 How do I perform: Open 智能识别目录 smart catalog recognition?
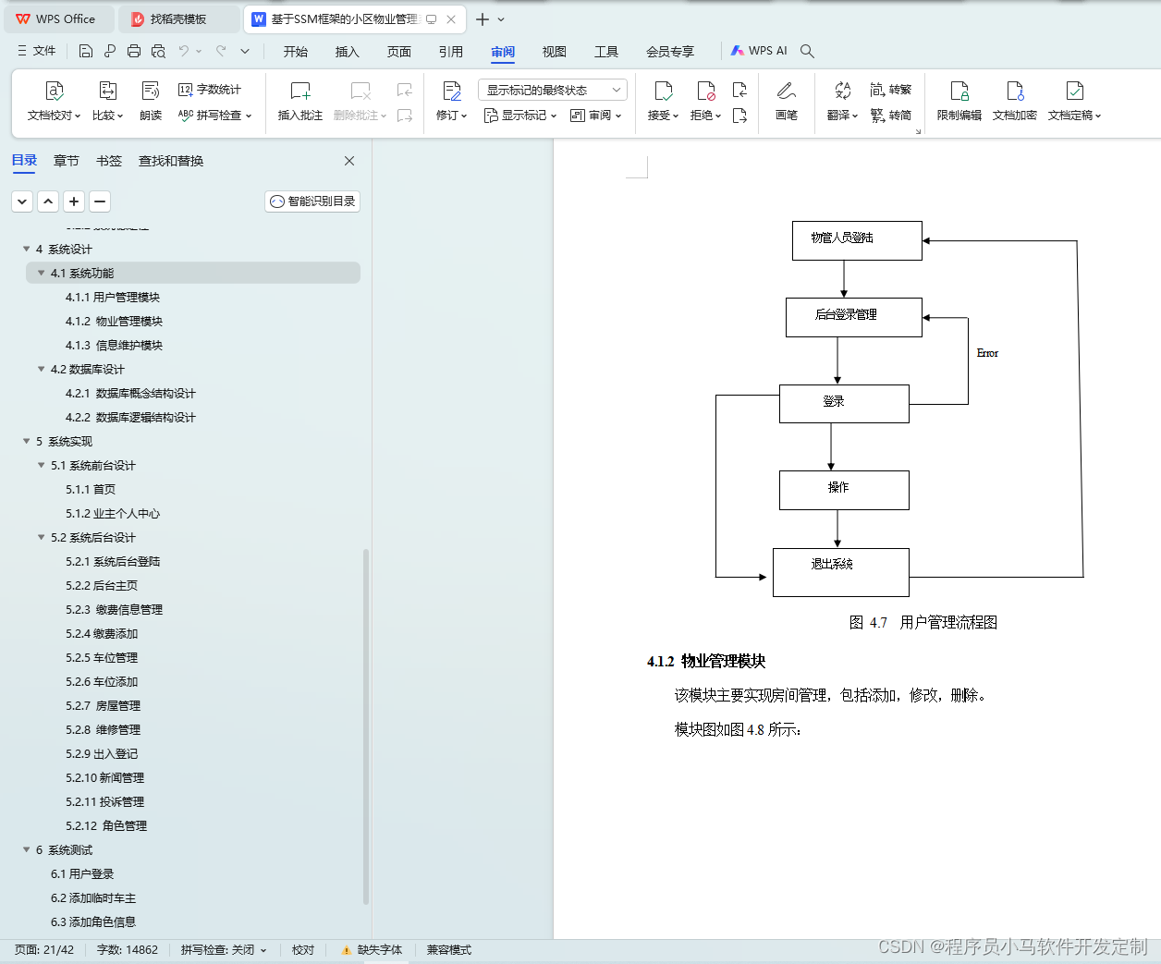click(x=312, y=201)
